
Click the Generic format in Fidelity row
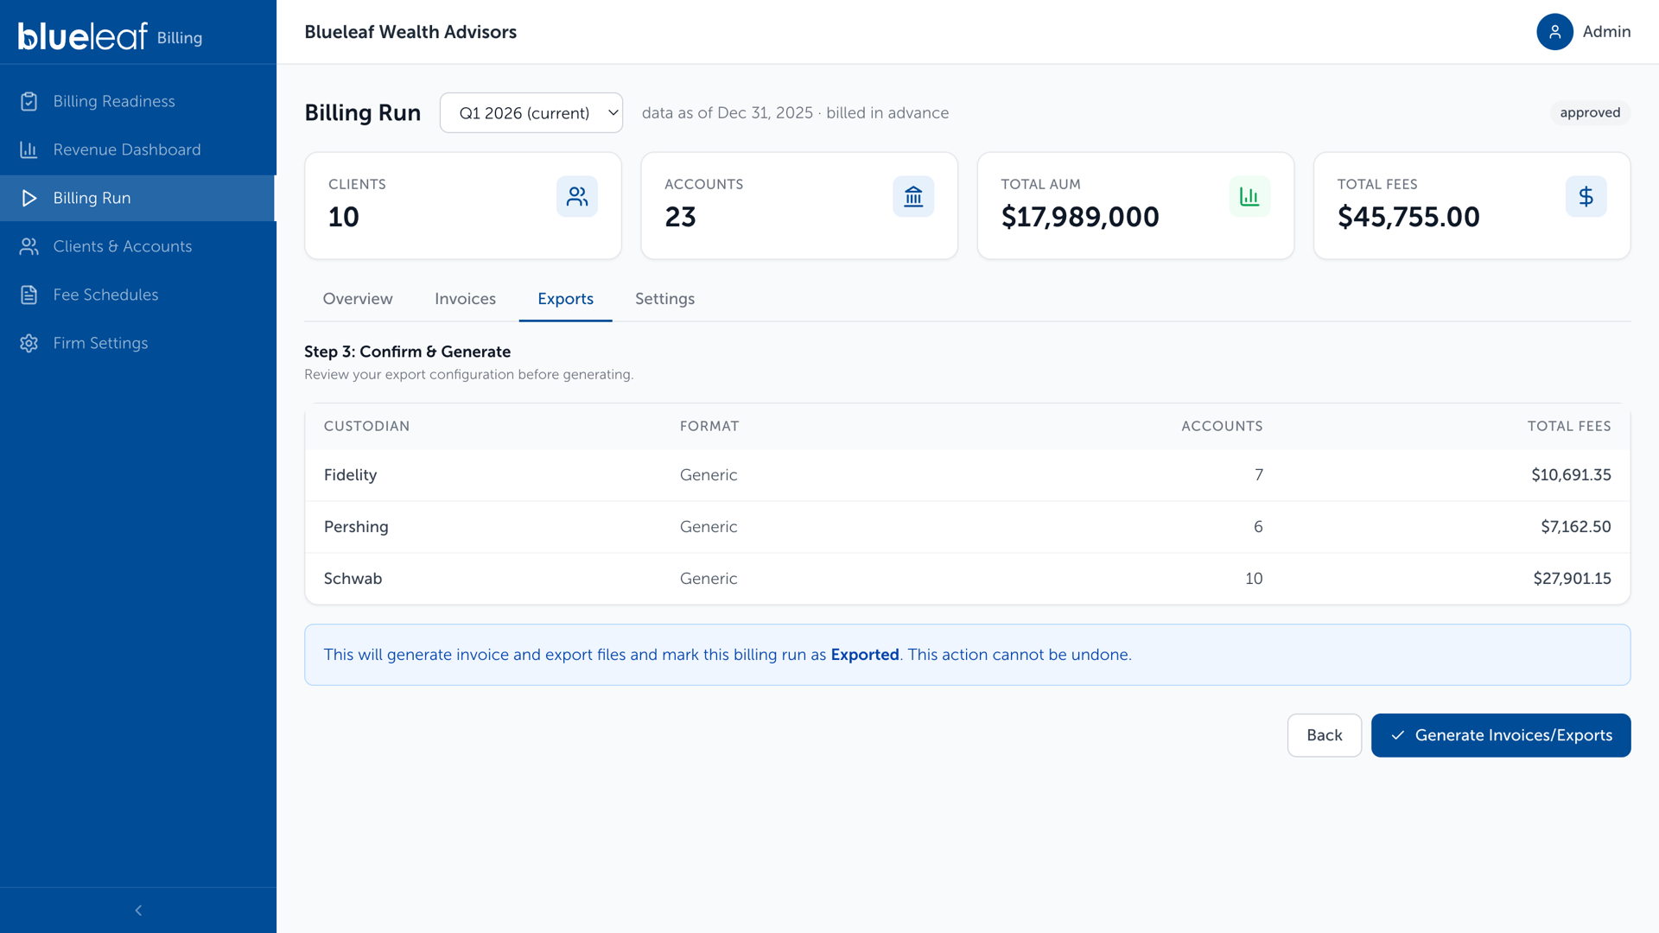click(709, 475)
